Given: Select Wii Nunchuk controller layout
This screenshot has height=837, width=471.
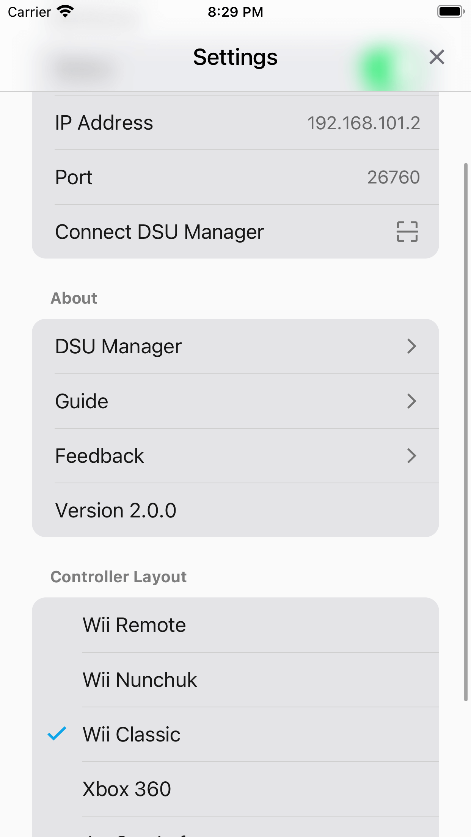Looking at the screenshot, I should coord(140,680).
